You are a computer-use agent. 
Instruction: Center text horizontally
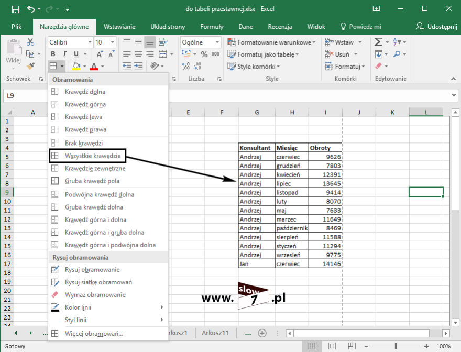(138, 54)
